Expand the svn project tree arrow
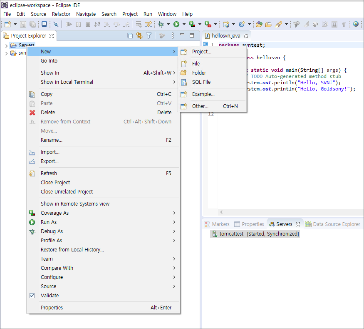Image resolution: width=364 pixels, height=329 pixels. (6, 53)
